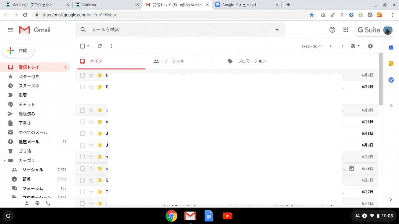Open Chrome three-dot menu
This screenshot has width=399, height=224.
click(392, 15)
